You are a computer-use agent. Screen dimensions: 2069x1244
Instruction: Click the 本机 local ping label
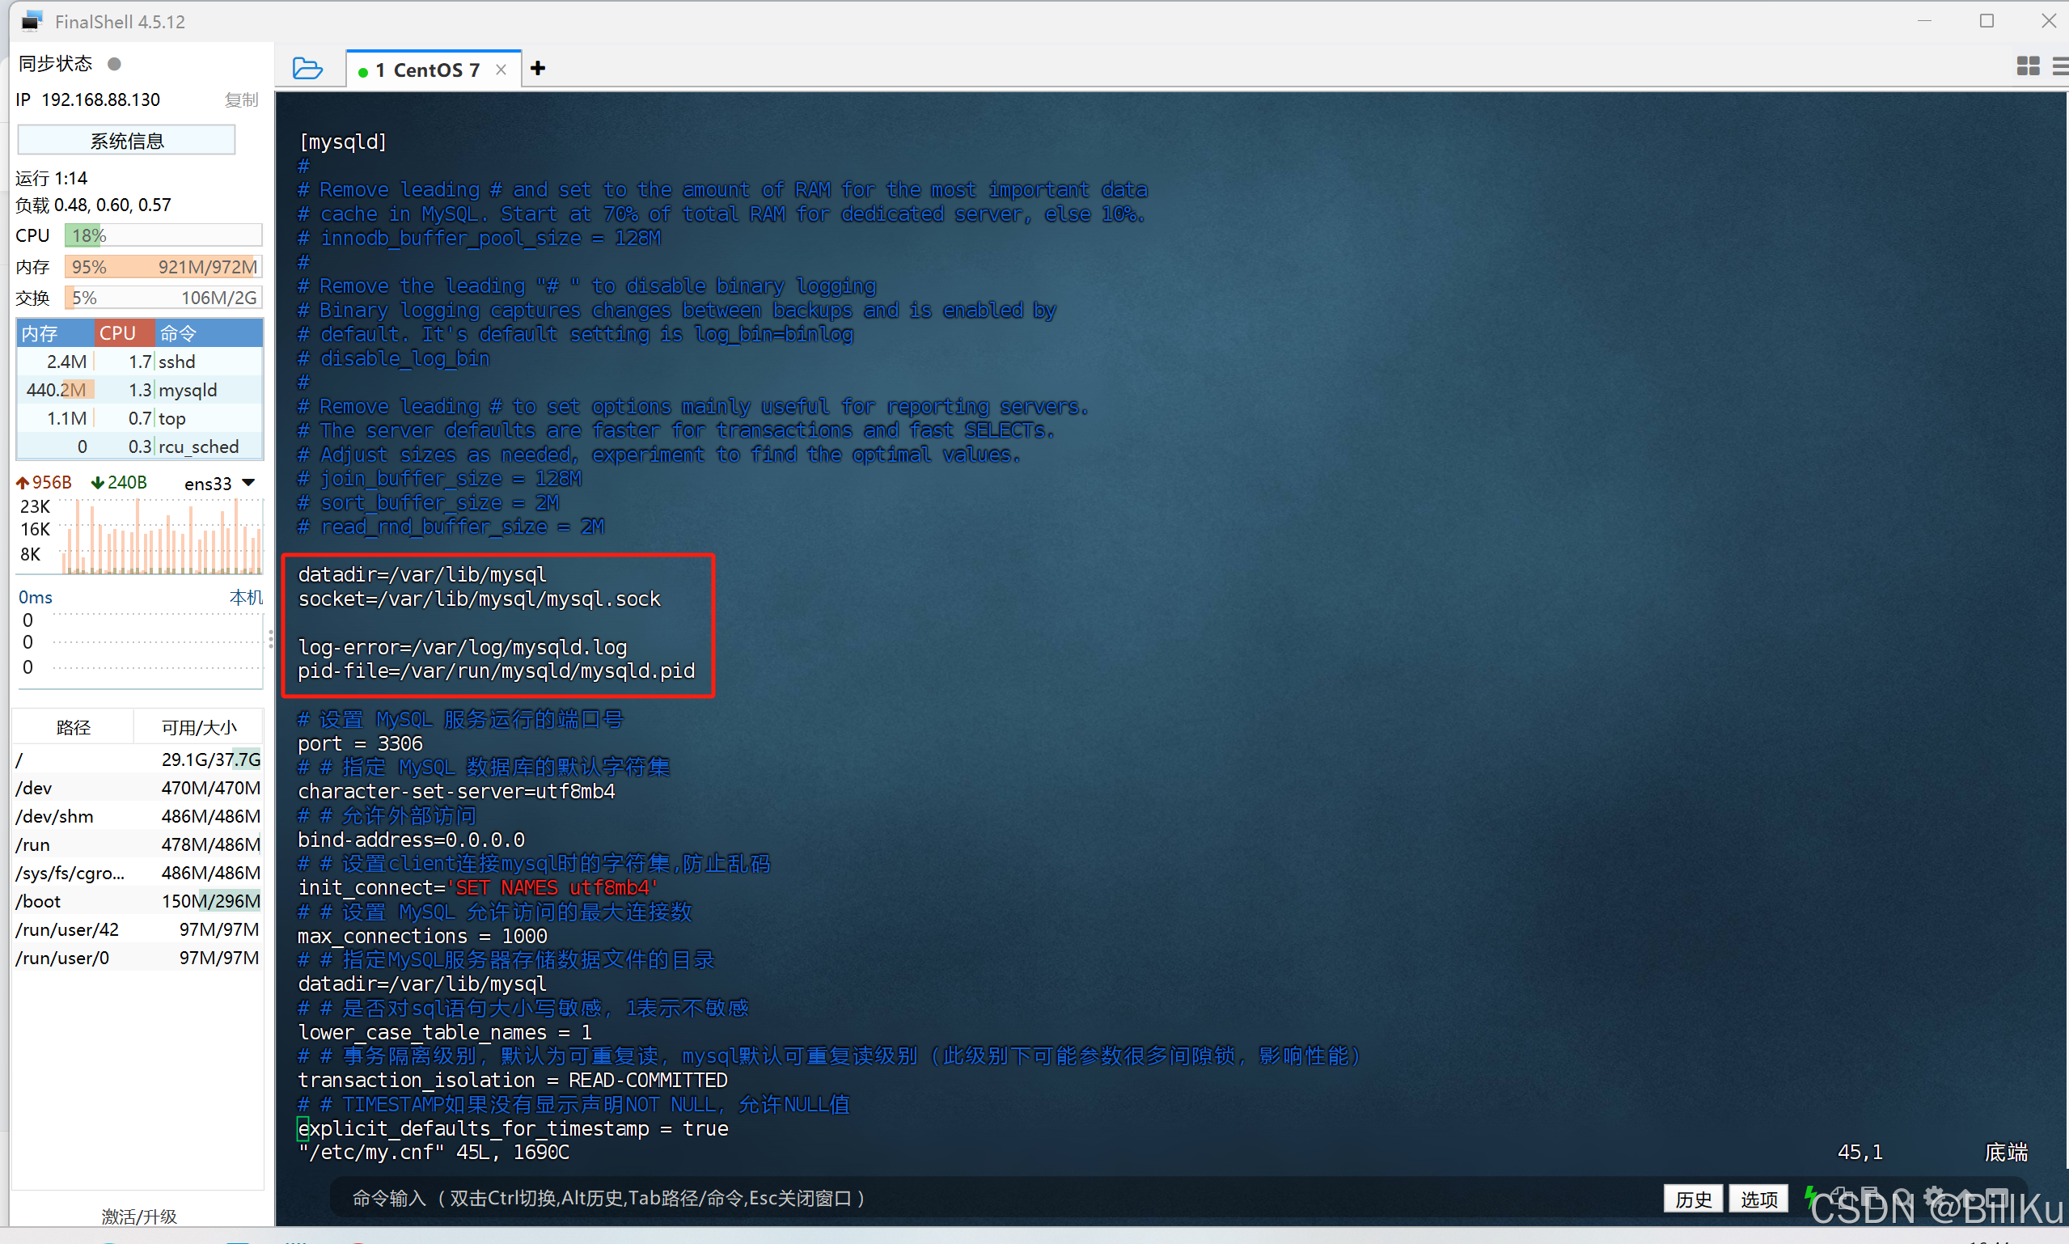246,597
